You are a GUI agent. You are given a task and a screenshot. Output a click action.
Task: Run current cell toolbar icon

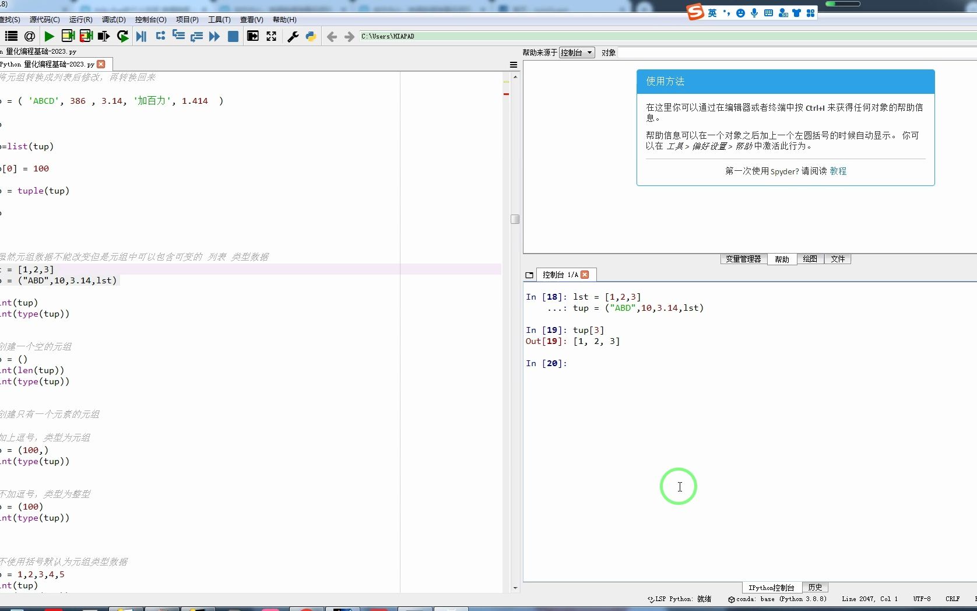tap(68, 36)
